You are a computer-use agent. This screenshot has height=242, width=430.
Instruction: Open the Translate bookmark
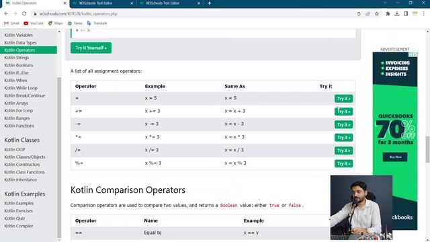coord(97,24)
